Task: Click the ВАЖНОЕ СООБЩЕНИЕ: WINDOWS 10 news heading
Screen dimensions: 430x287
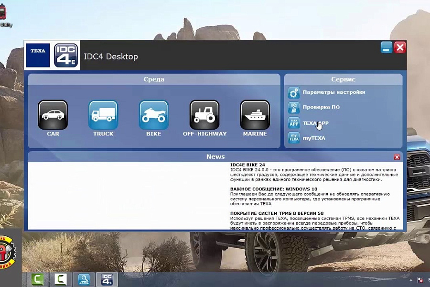Action: pos(268,189)
